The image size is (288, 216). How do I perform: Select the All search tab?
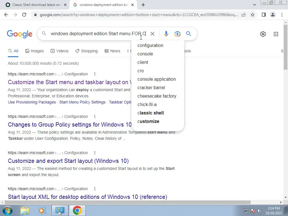point(13,51)
